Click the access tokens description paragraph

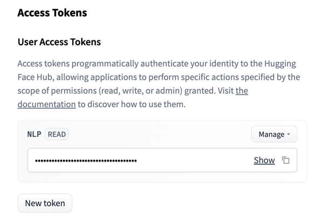(x=156, y=77)
